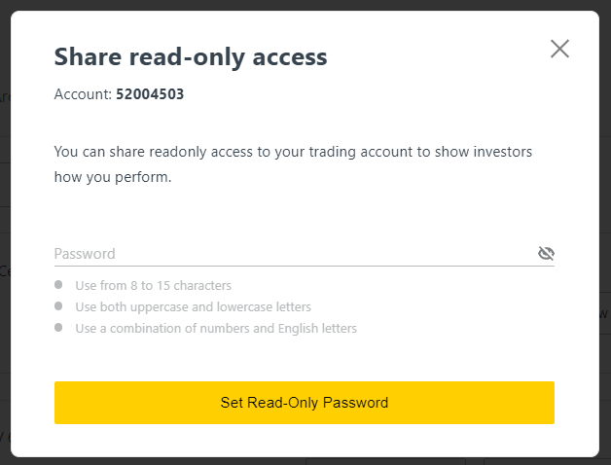Click the "Use both uppercase and lowercase letters" hint
The width and height of the screenshot is (611, 465).
[193, 307]
